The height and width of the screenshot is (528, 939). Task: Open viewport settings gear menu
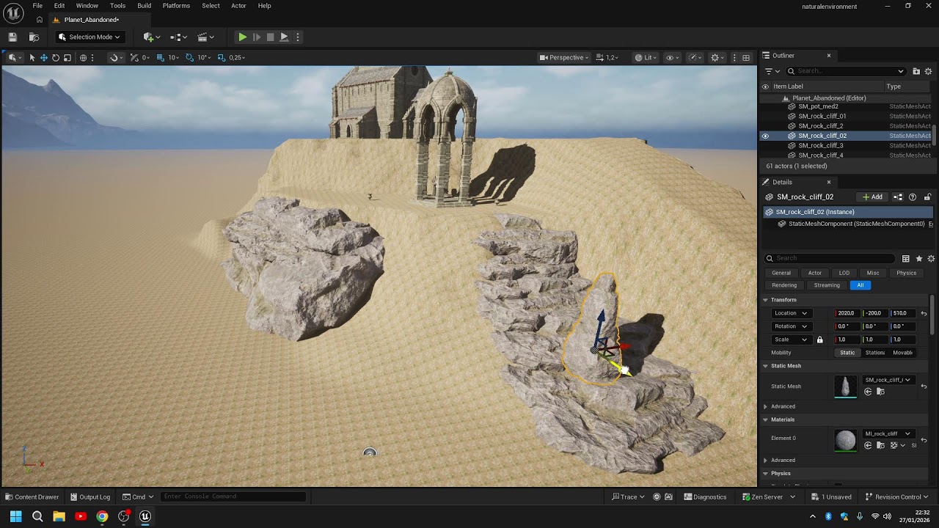(717, 57)
